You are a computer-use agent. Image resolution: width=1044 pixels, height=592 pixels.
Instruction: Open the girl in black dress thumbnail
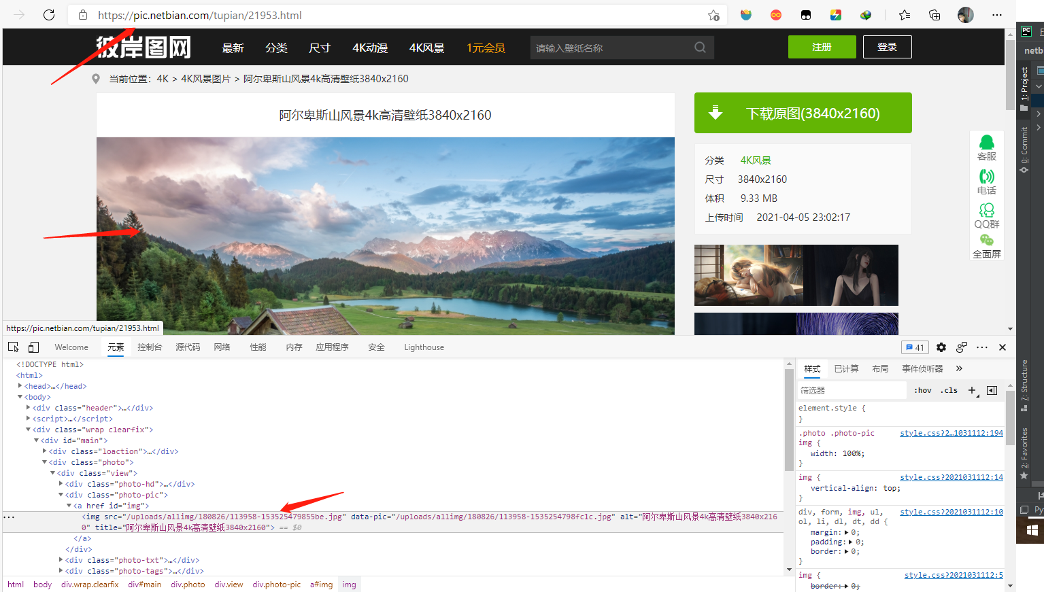point(851,275)
